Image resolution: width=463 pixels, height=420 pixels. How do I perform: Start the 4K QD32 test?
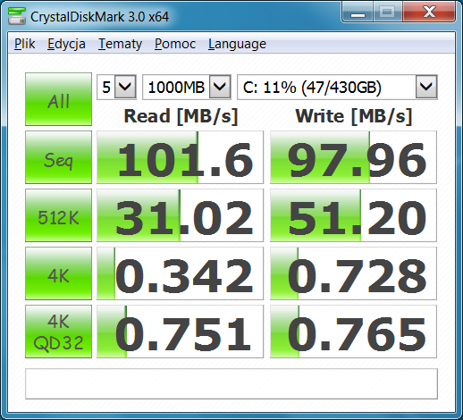[x=58, y=332]
